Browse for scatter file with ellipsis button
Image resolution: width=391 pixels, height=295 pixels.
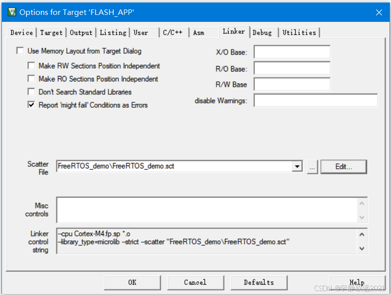pyautogui.click(x=312, y=167)
